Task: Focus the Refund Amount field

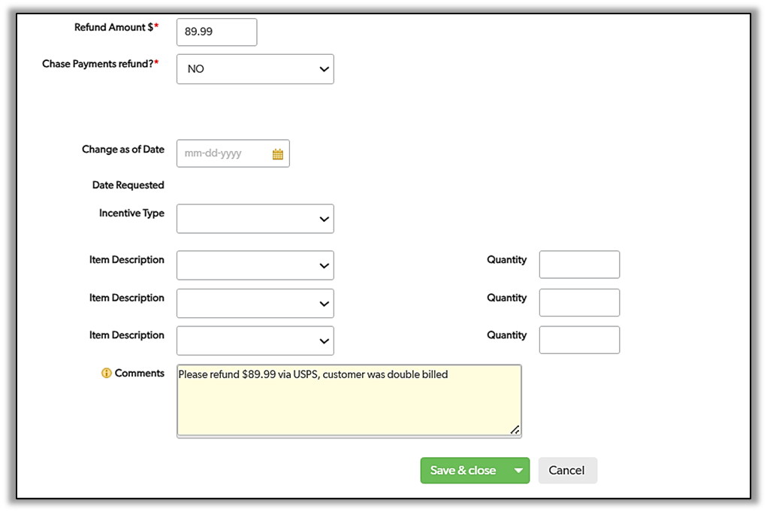Action: [x=216, y=32]
